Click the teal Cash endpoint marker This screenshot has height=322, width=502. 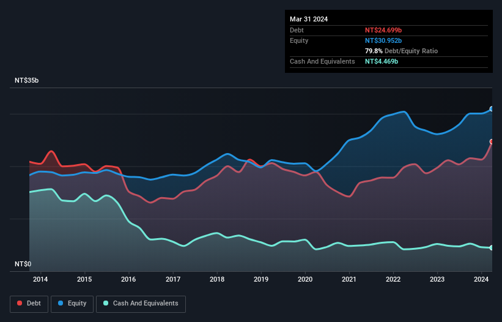(x=492, y=248)
